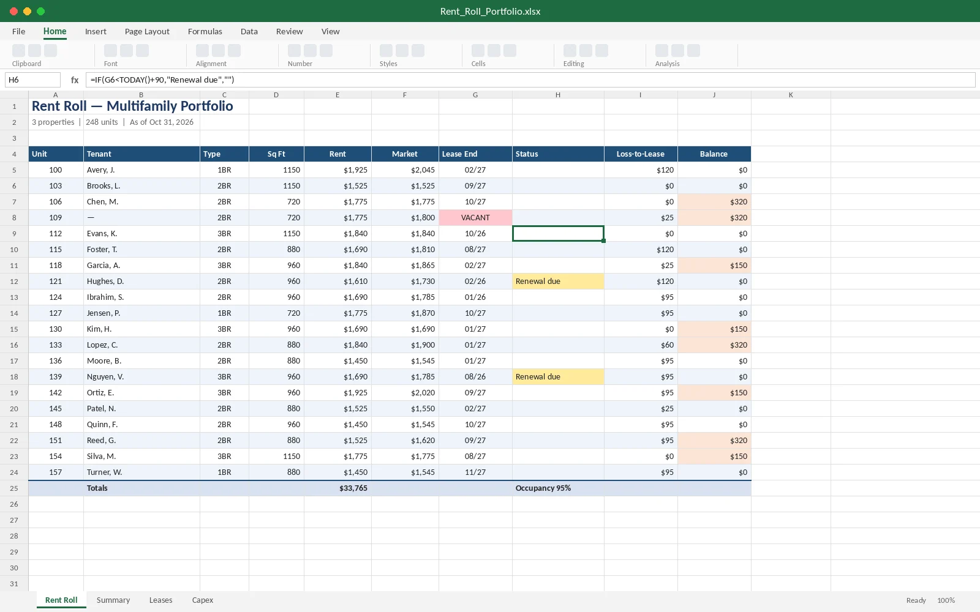Click the first button in the Clipboard group
980x612 pixels.
[x=19, y=51]
